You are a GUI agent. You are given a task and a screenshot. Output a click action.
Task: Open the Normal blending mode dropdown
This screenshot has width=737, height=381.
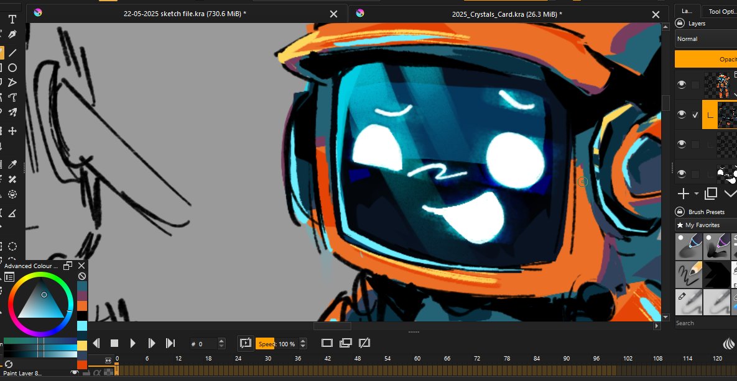(703, 38)
